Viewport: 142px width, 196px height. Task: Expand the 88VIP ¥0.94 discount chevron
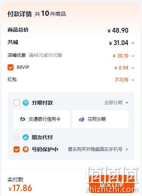tap(133, 68)
